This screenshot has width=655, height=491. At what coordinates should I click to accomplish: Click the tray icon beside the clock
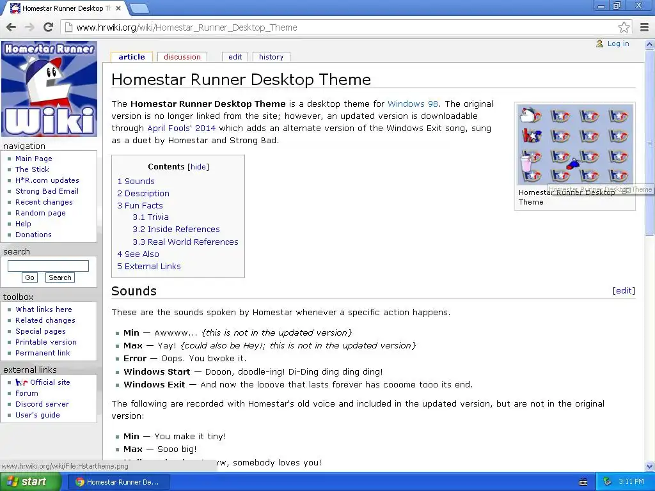[x=607, y=482]
